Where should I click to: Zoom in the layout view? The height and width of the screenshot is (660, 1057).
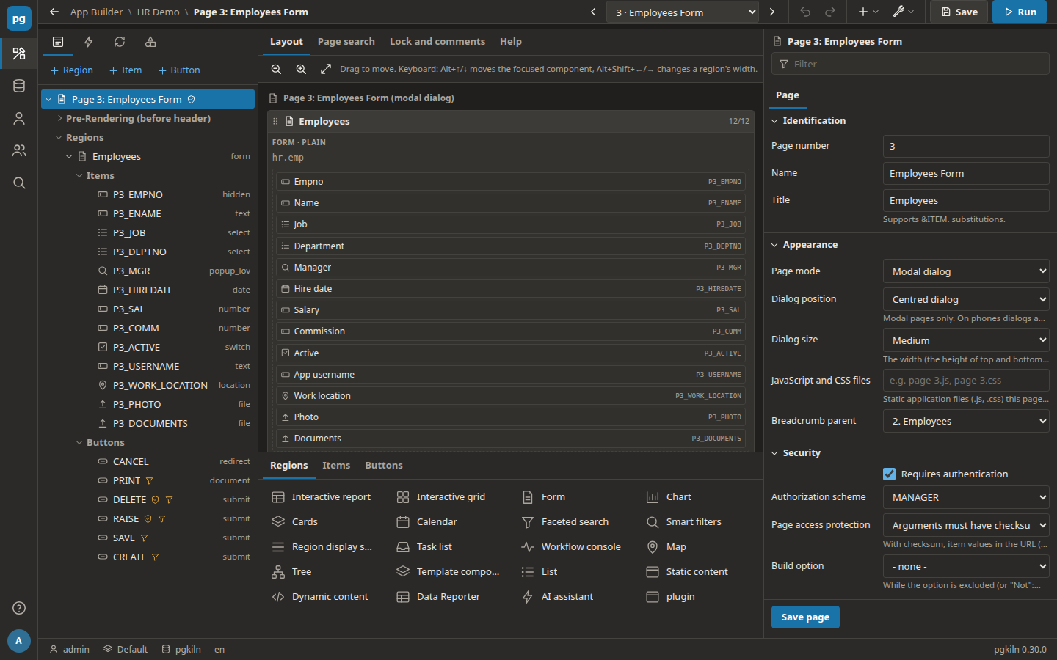tap(301, 69)
